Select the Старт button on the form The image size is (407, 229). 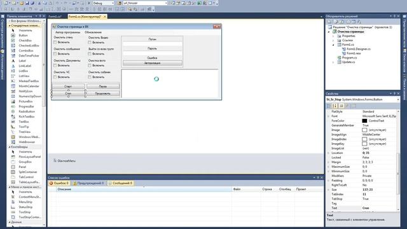click(x=68, y=87)
